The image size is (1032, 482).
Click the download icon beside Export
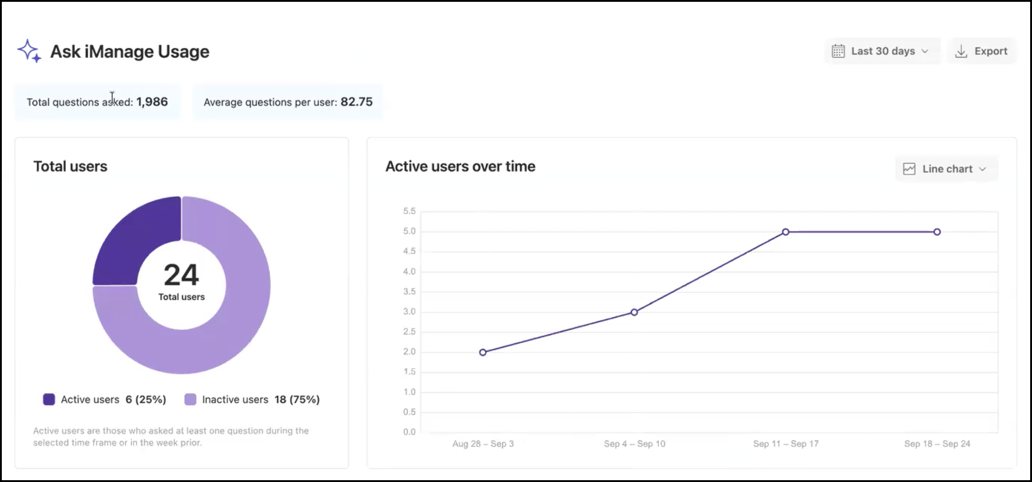pyautogui.click(x=961, y=51)
